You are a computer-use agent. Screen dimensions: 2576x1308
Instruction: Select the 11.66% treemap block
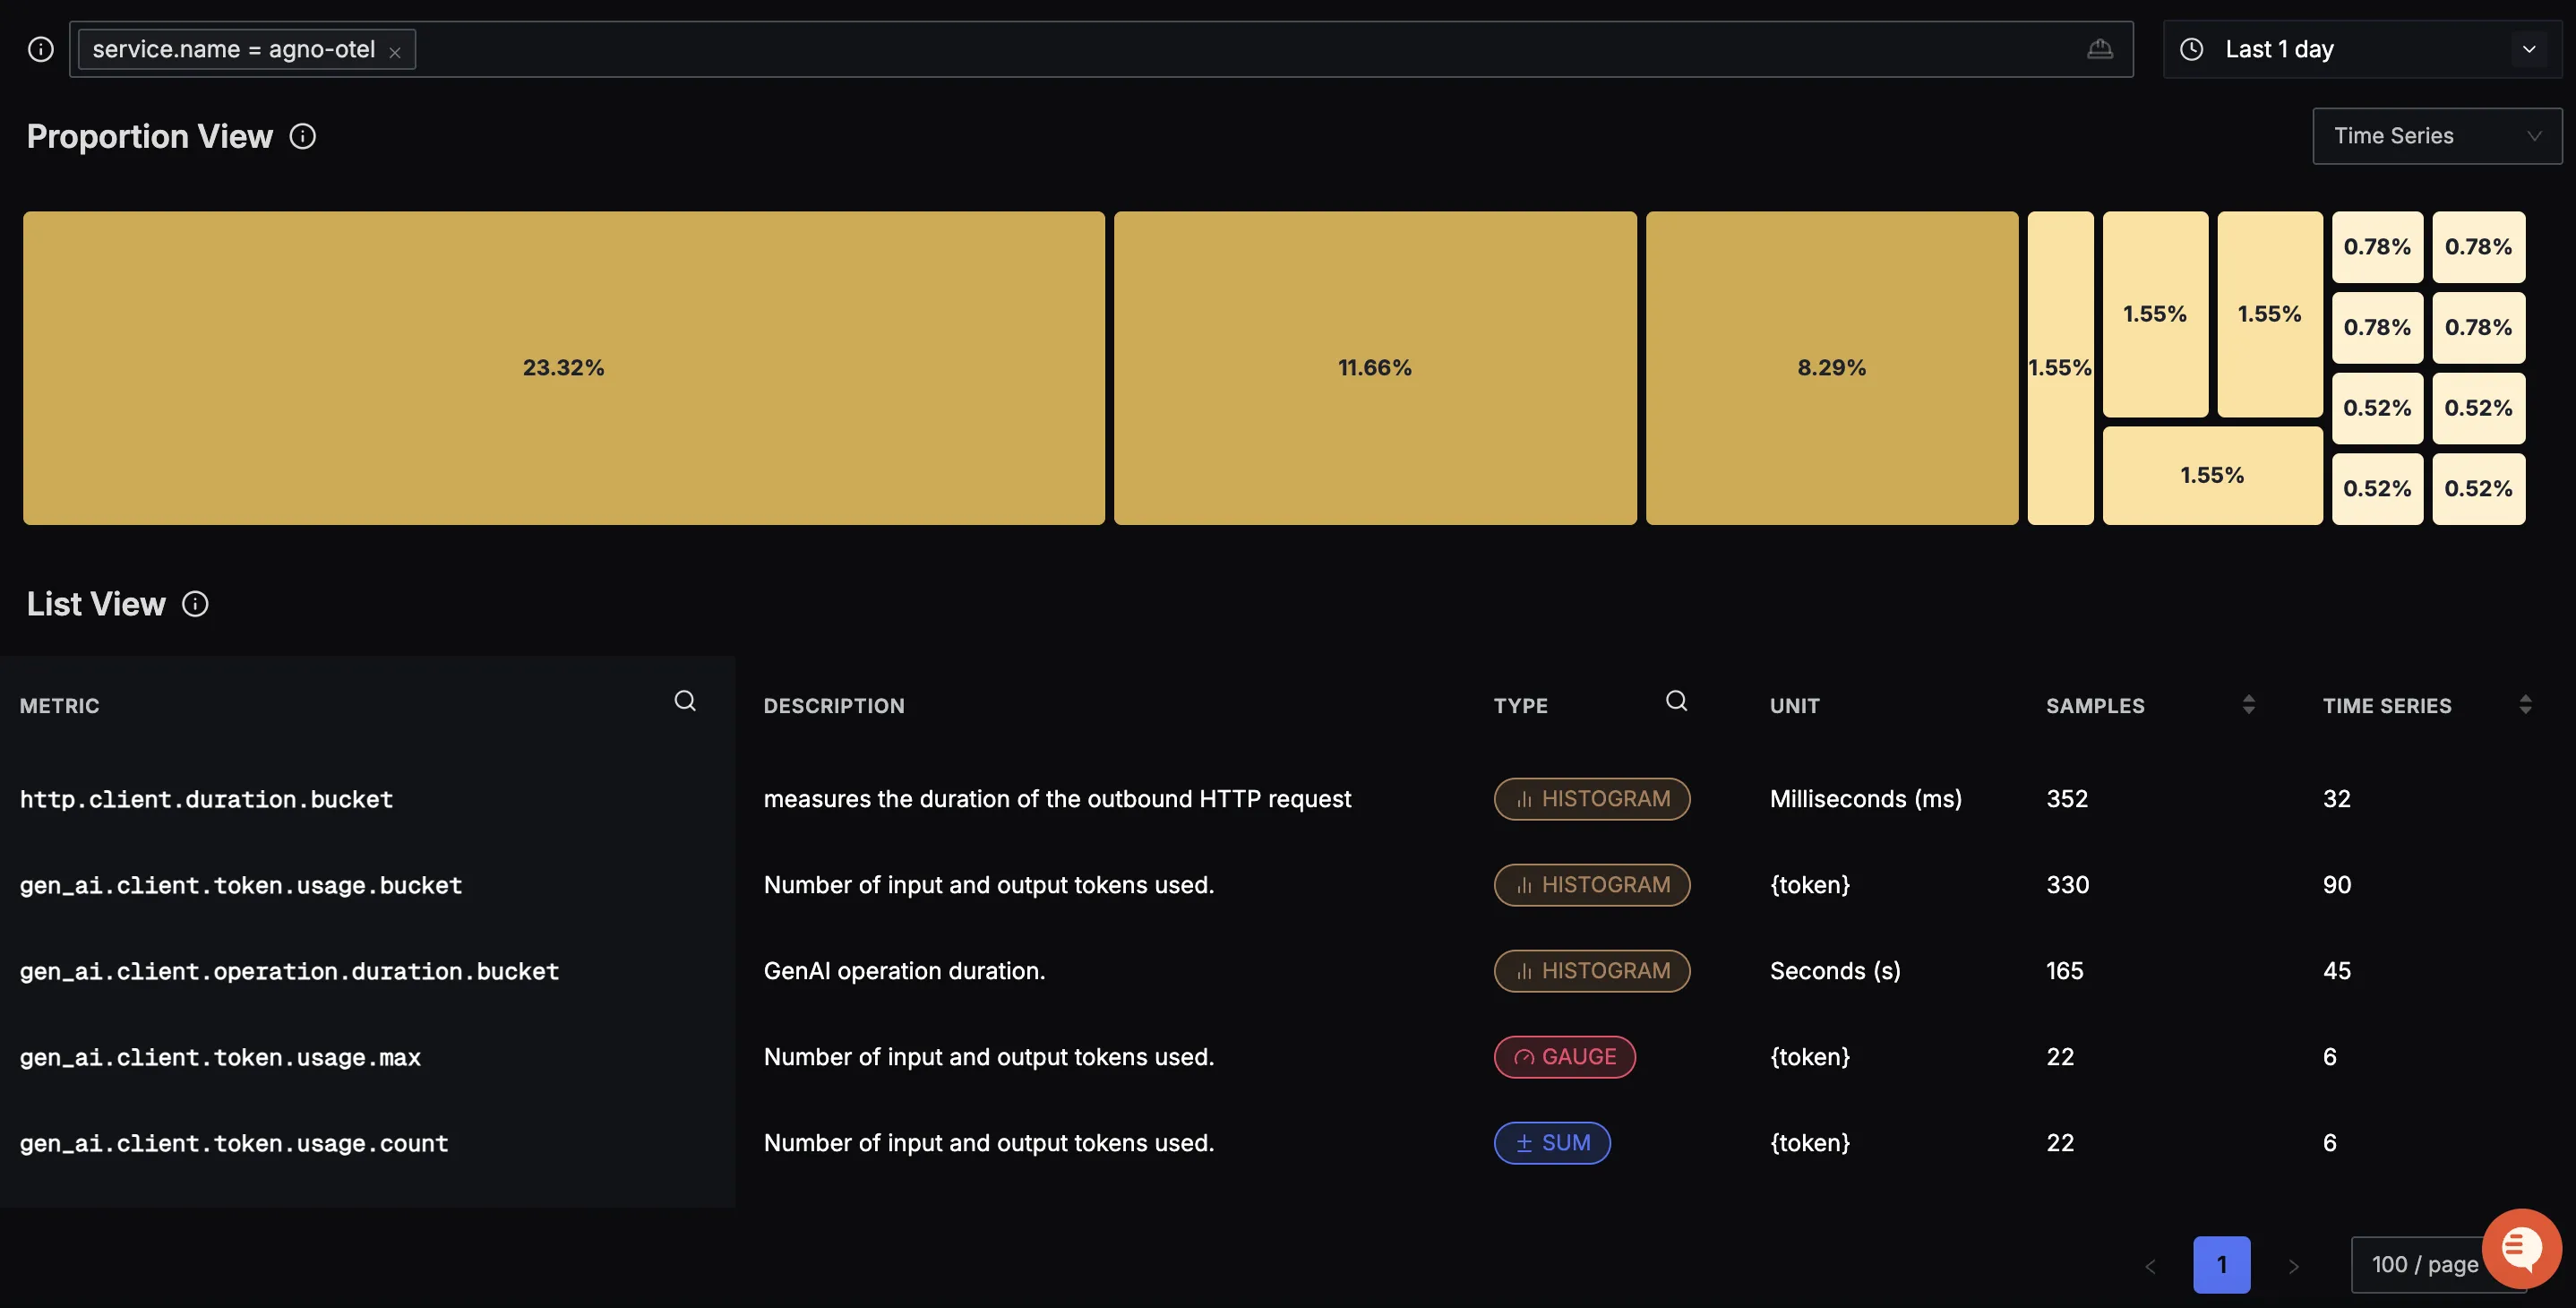point(1374,367)
